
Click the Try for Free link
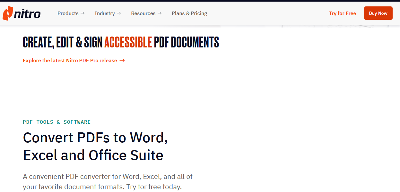[342, 13]
